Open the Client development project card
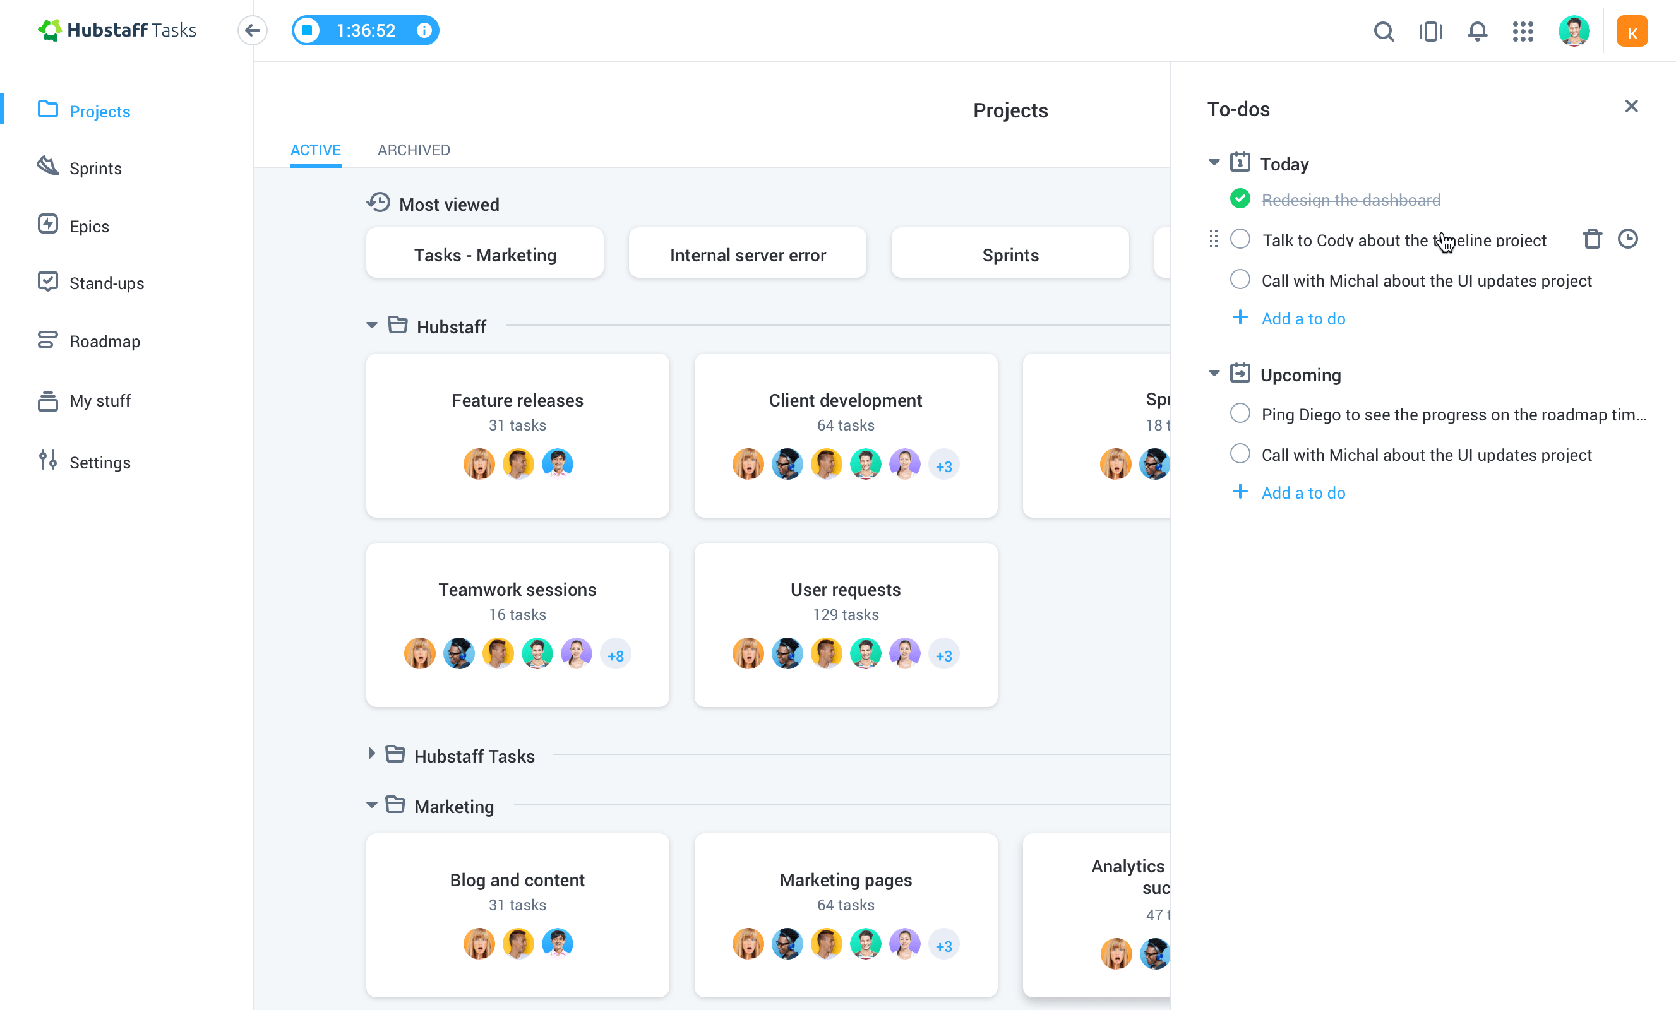 coord(846,436)
